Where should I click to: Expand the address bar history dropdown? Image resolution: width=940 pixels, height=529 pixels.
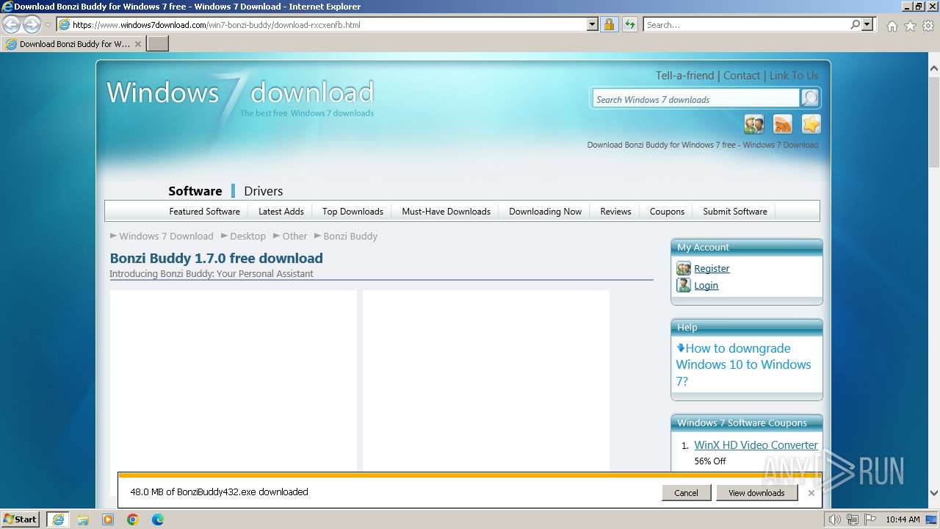[x=593, y=25]
